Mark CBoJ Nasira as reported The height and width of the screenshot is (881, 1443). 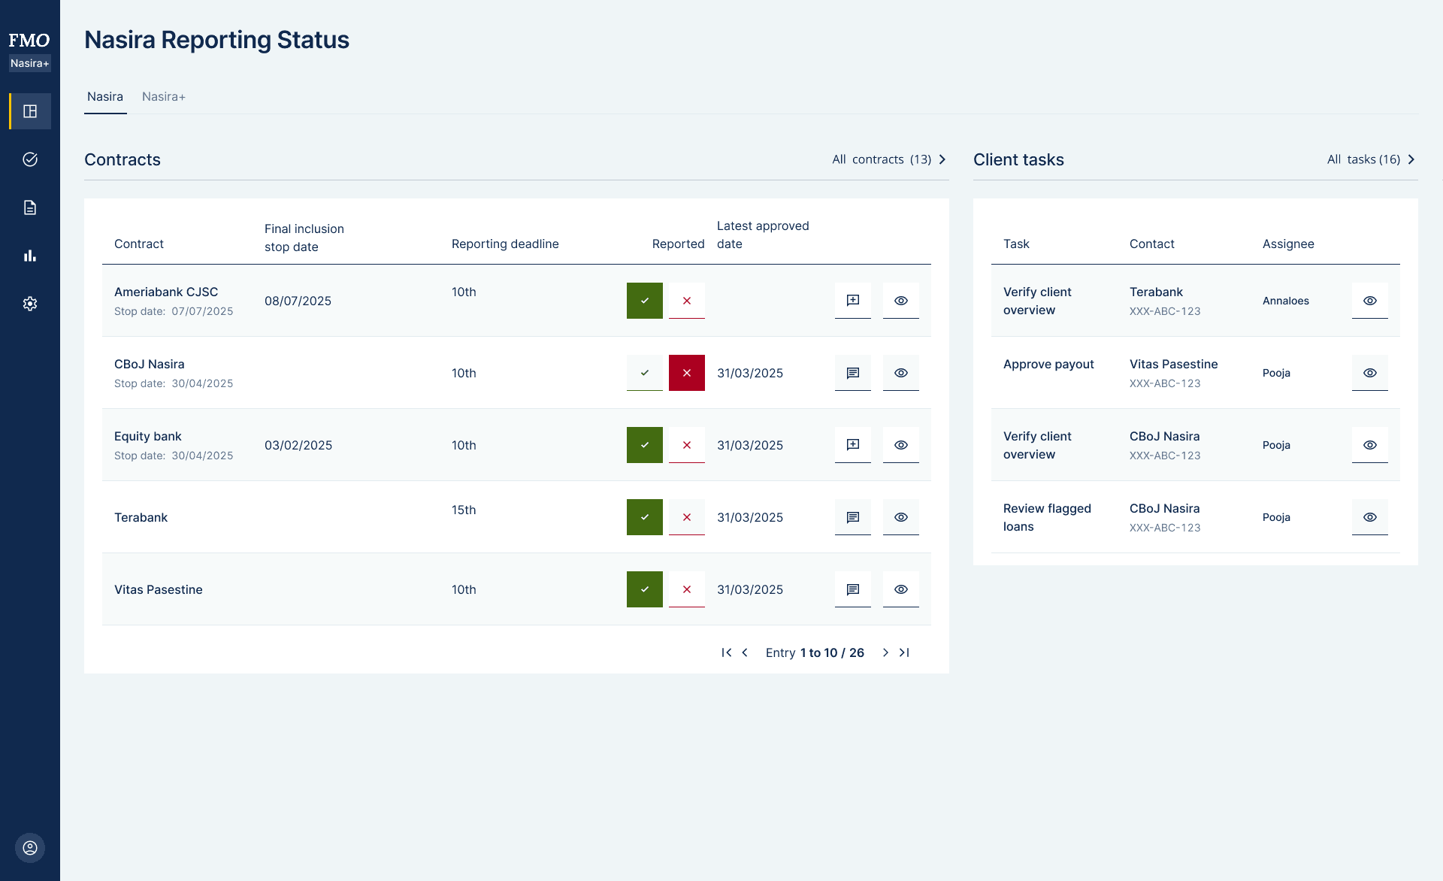(x=644, y=373)
